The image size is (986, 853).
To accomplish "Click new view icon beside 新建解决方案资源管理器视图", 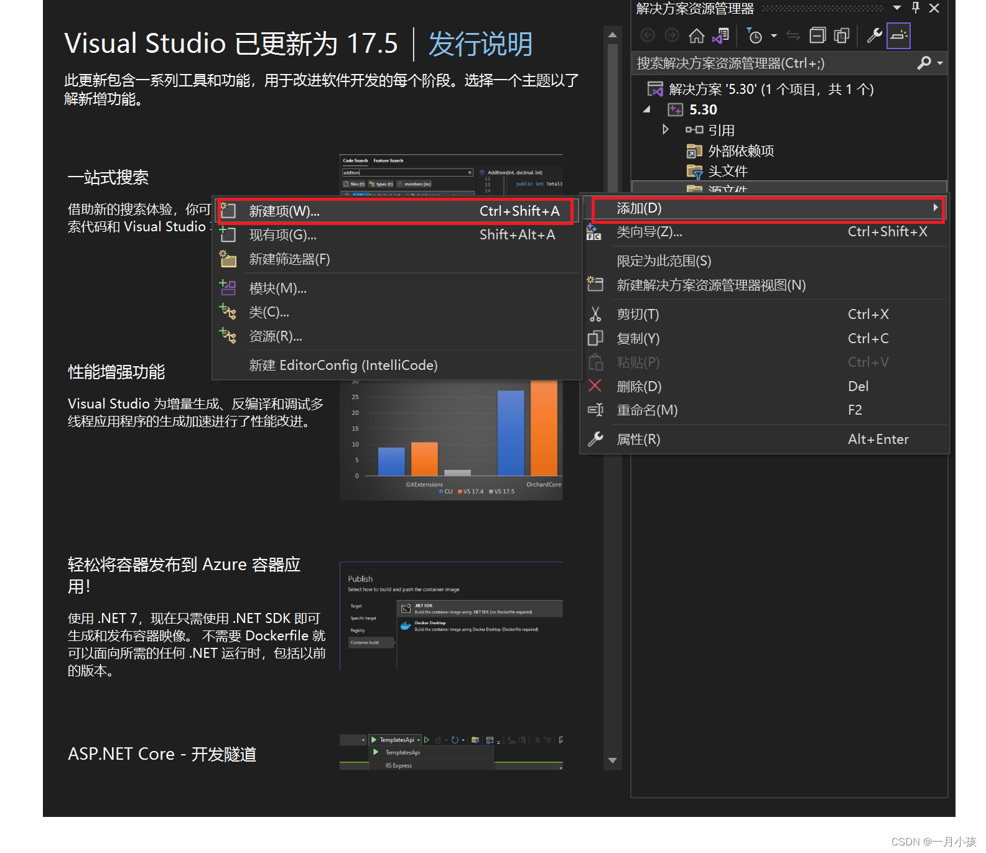I will tap(595, 285).
